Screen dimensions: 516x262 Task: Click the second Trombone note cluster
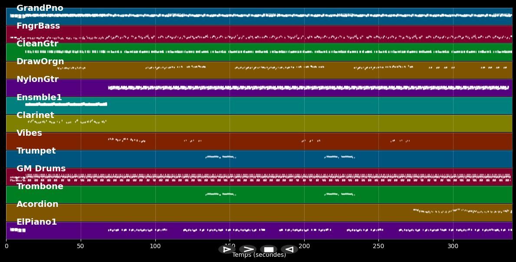click(339, 194)
